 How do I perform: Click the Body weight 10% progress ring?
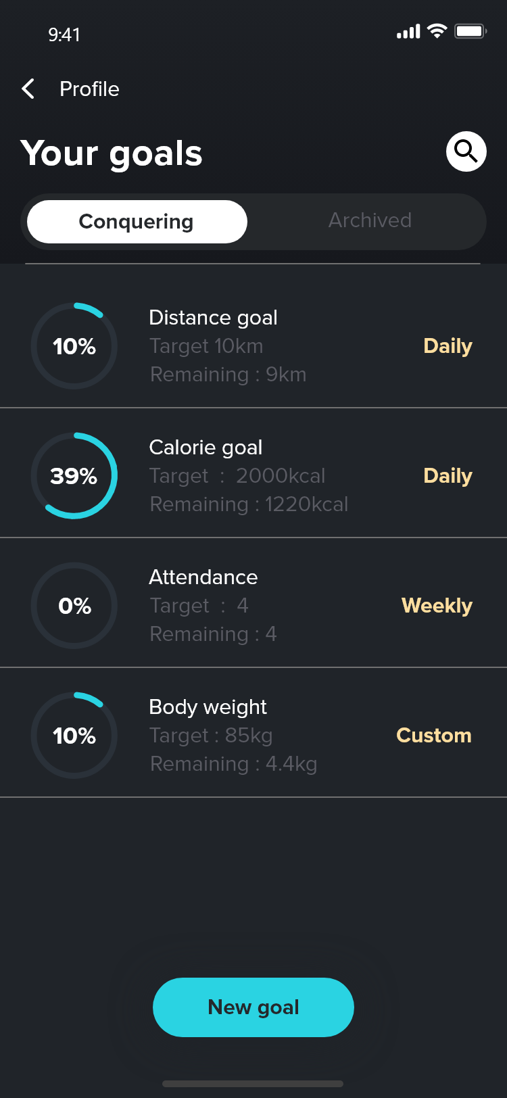tap(74, 736)
